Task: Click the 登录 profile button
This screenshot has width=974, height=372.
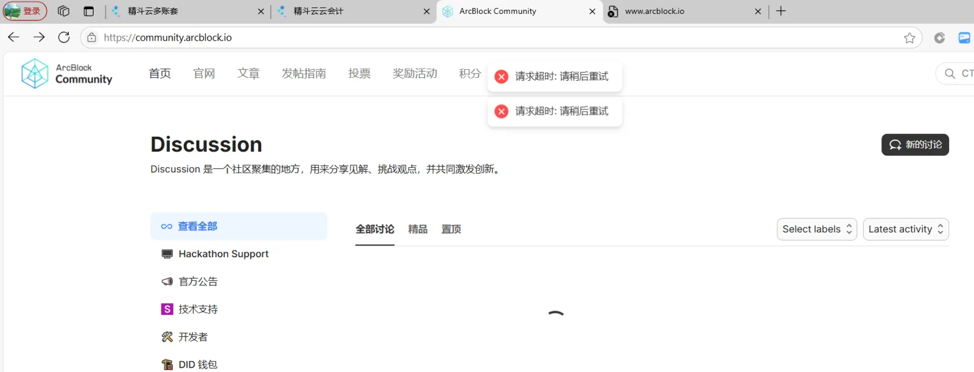Action: [25, 11]
